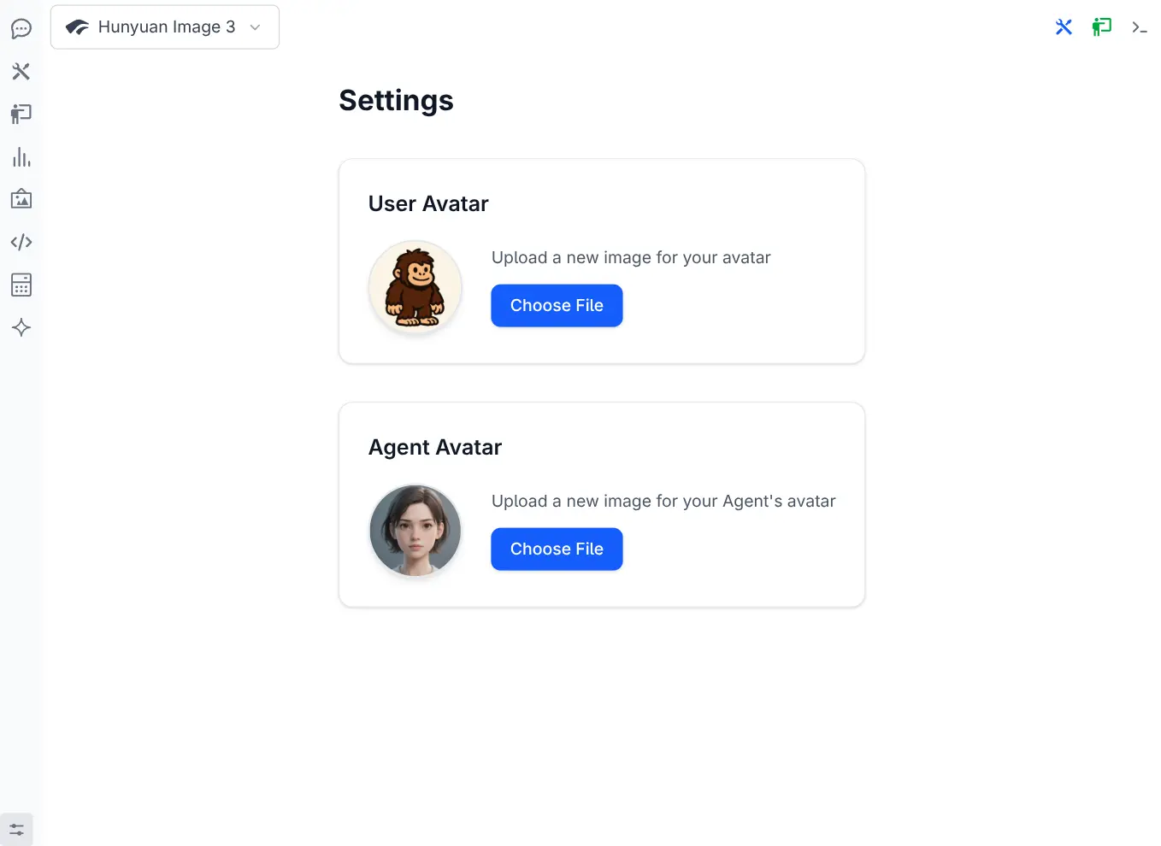Click the four-point sparkle icon in the sidebar
The width and height of the screenshot is (1161, 846).
coord(21,328)
